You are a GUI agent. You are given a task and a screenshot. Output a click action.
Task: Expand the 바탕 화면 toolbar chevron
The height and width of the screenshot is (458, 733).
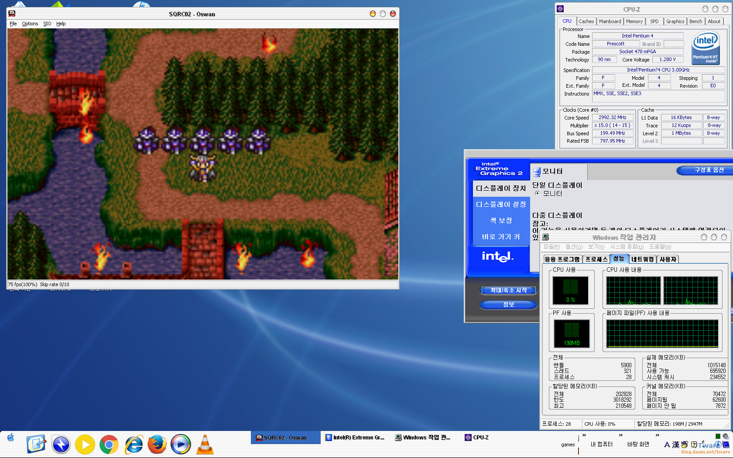pos(657,435)
